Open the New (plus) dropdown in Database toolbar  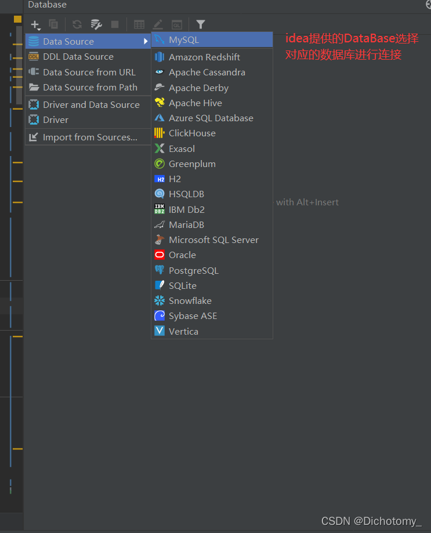[35, 25]
